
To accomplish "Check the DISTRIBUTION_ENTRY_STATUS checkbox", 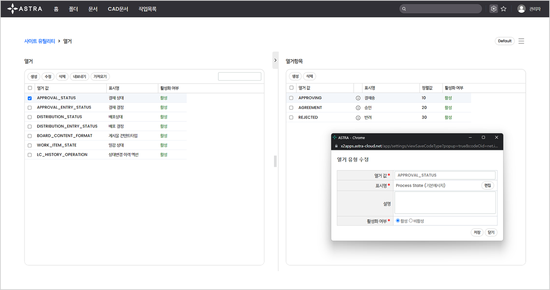I will pyautogui.click(x=30, y=126).
